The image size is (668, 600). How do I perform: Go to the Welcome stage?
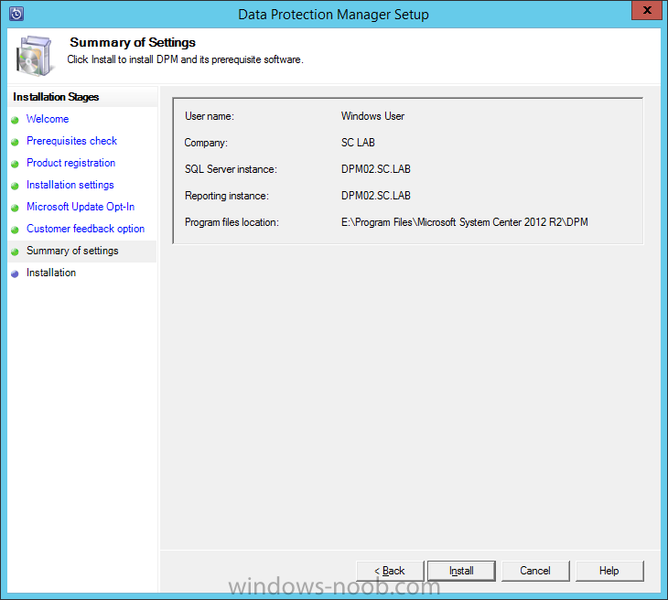pyautogui.click(x=48, y=119)
